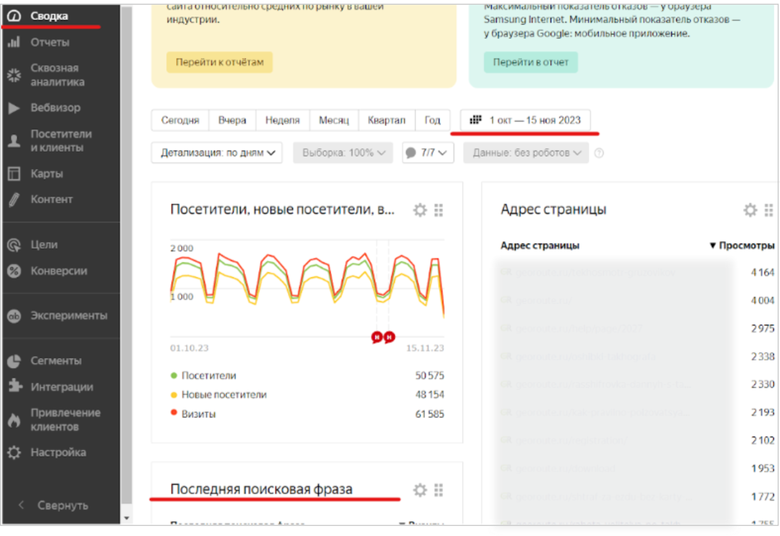This screenshot has width=780, height=536.
Task: Click the Перейти к отчётам button
Action: (x=219, y=62)
